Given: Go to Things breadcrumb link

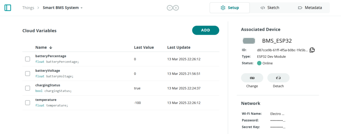Looking at the screenshot, I should (x=28, y=8).
